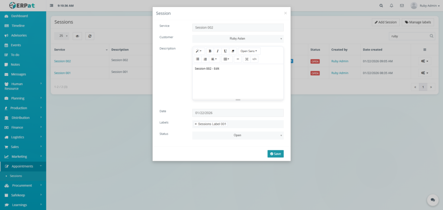Remove the Sessions Label 001 tag
This screenshot has height=210, width=443.
coord(196,124)
